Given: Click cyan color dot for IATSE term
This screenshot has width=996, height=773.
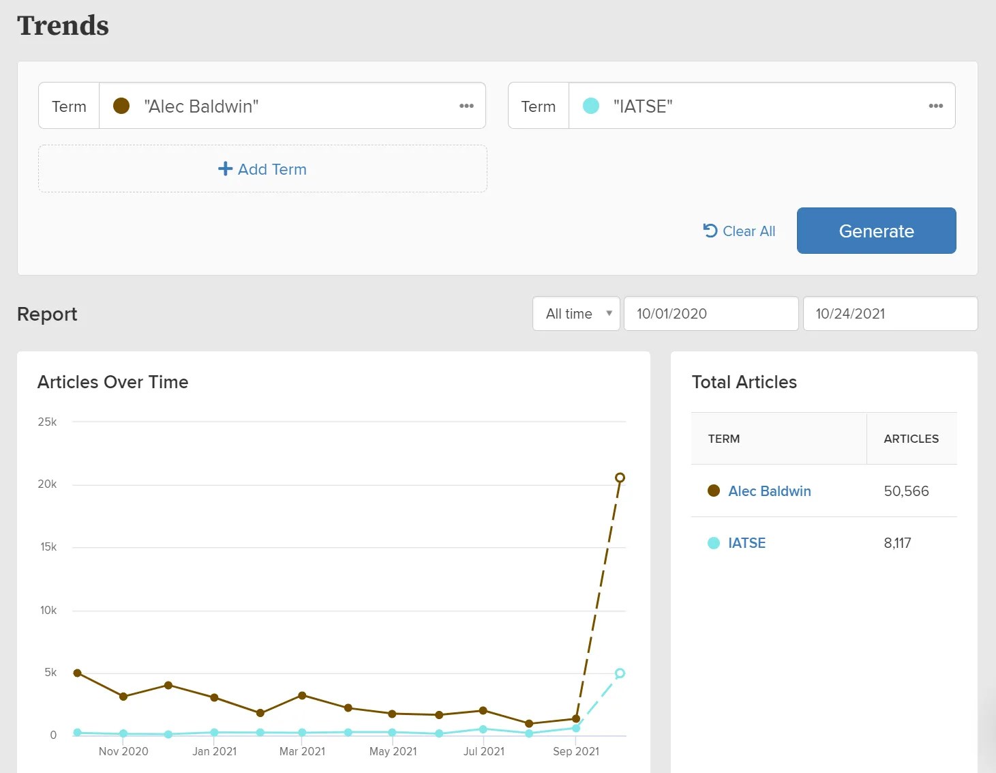Looking at the screenshot, I should click(x=591, y=106).
